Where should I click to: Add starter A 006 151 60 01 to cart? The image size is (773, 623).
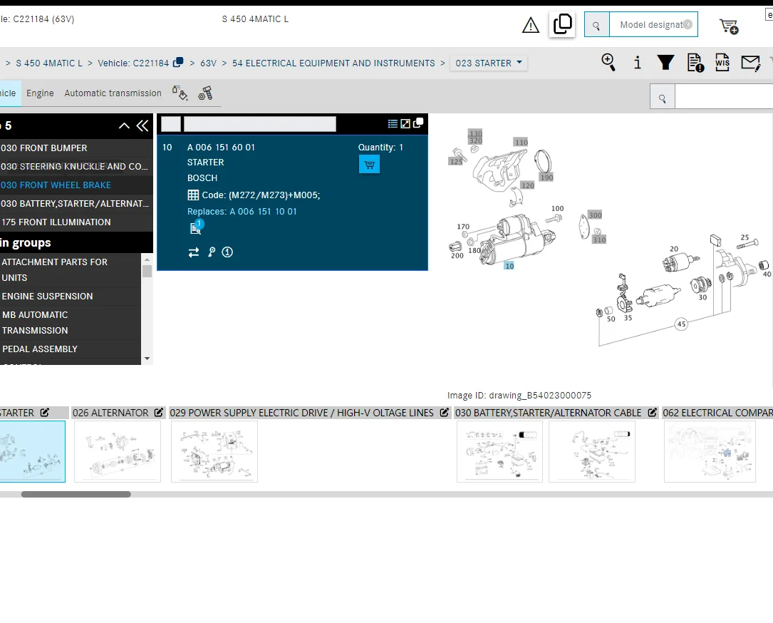click(369, 164)
